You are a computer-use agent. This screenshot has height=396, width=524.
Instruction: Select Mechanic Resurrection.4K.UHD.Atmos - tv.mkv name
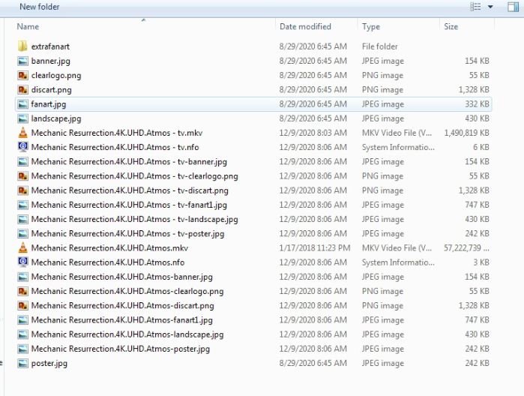tap(117, 133)
